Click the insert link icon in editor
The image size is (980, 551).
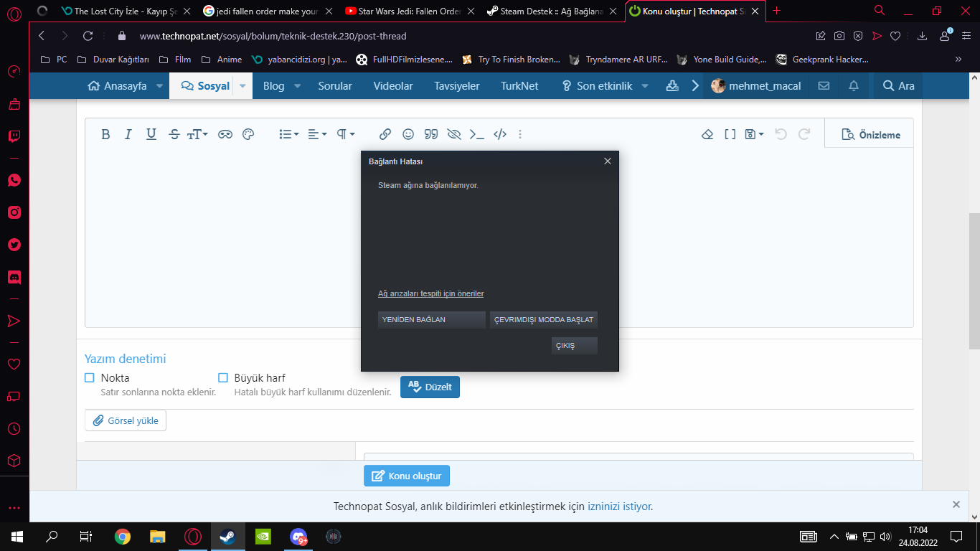[x=385, y=134]
